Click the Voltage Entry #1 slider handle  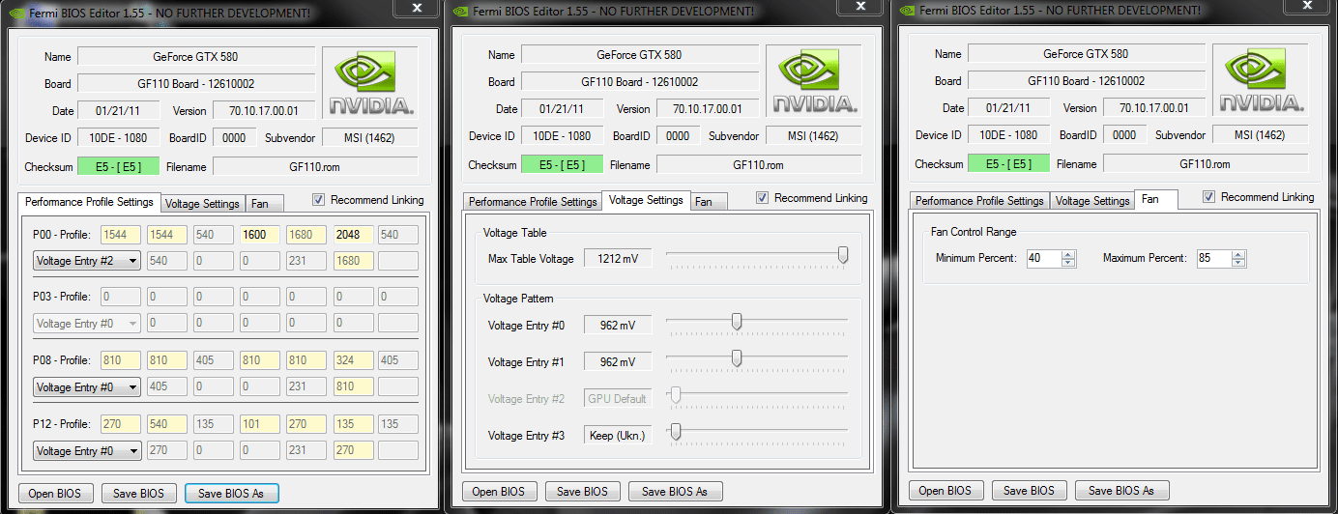click(737, 358)
